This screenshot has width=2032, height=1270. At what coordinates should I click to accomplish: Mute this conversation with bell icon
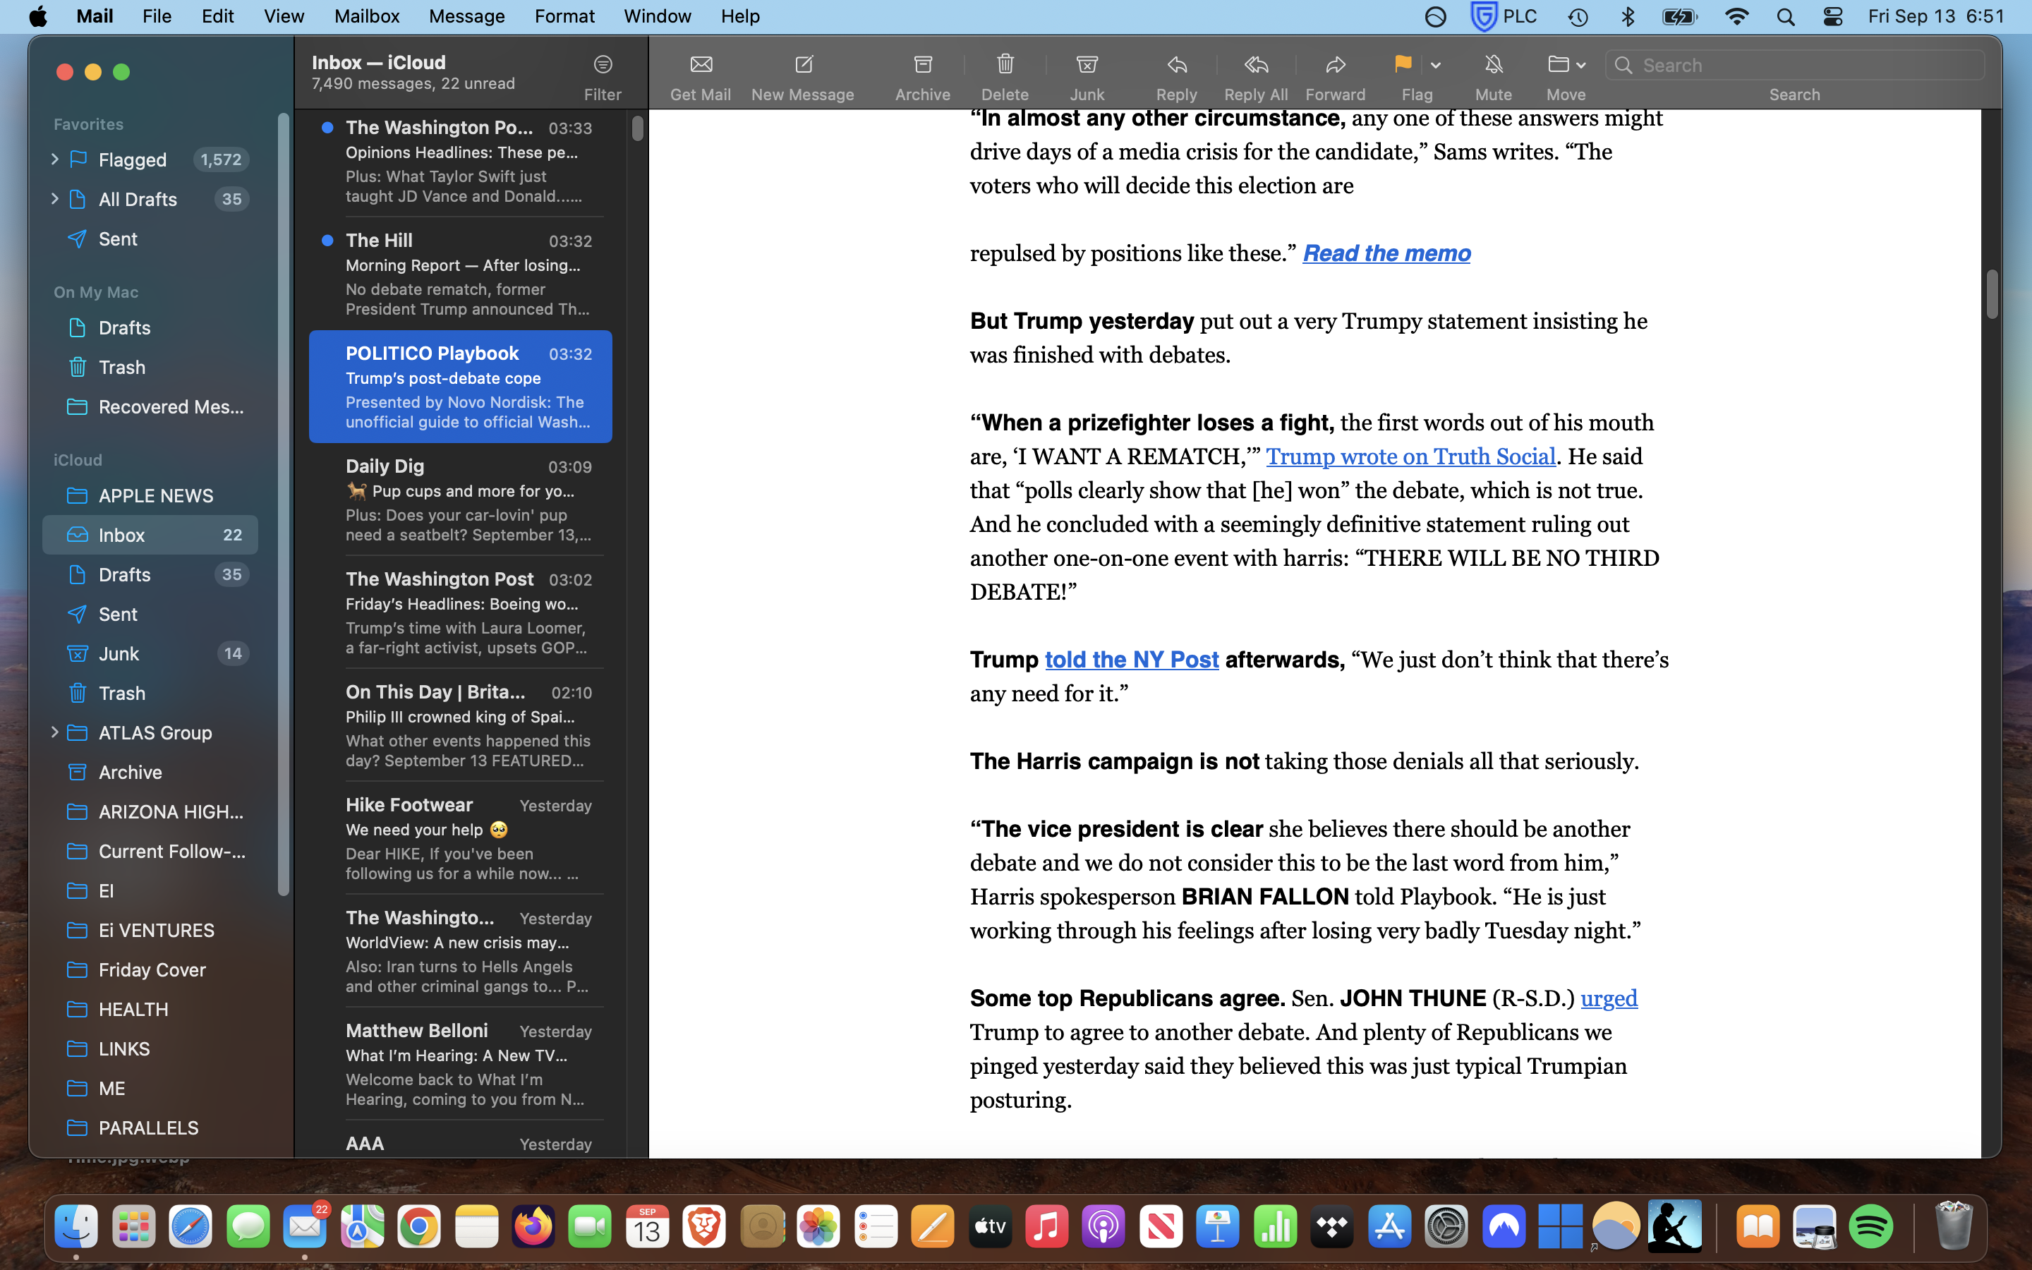point(1493,65)
